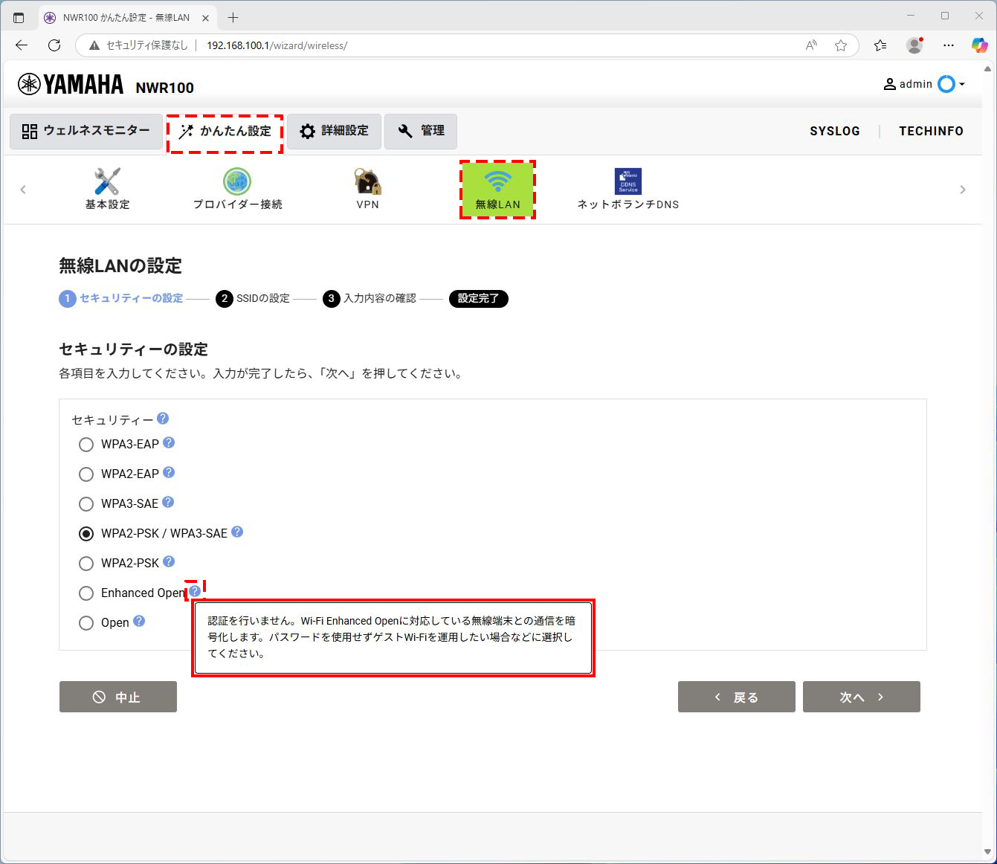This screenshot has width=997, height=864.
Task: Open the 基本設定 wrench icon
Action: [x=107, y=181]
